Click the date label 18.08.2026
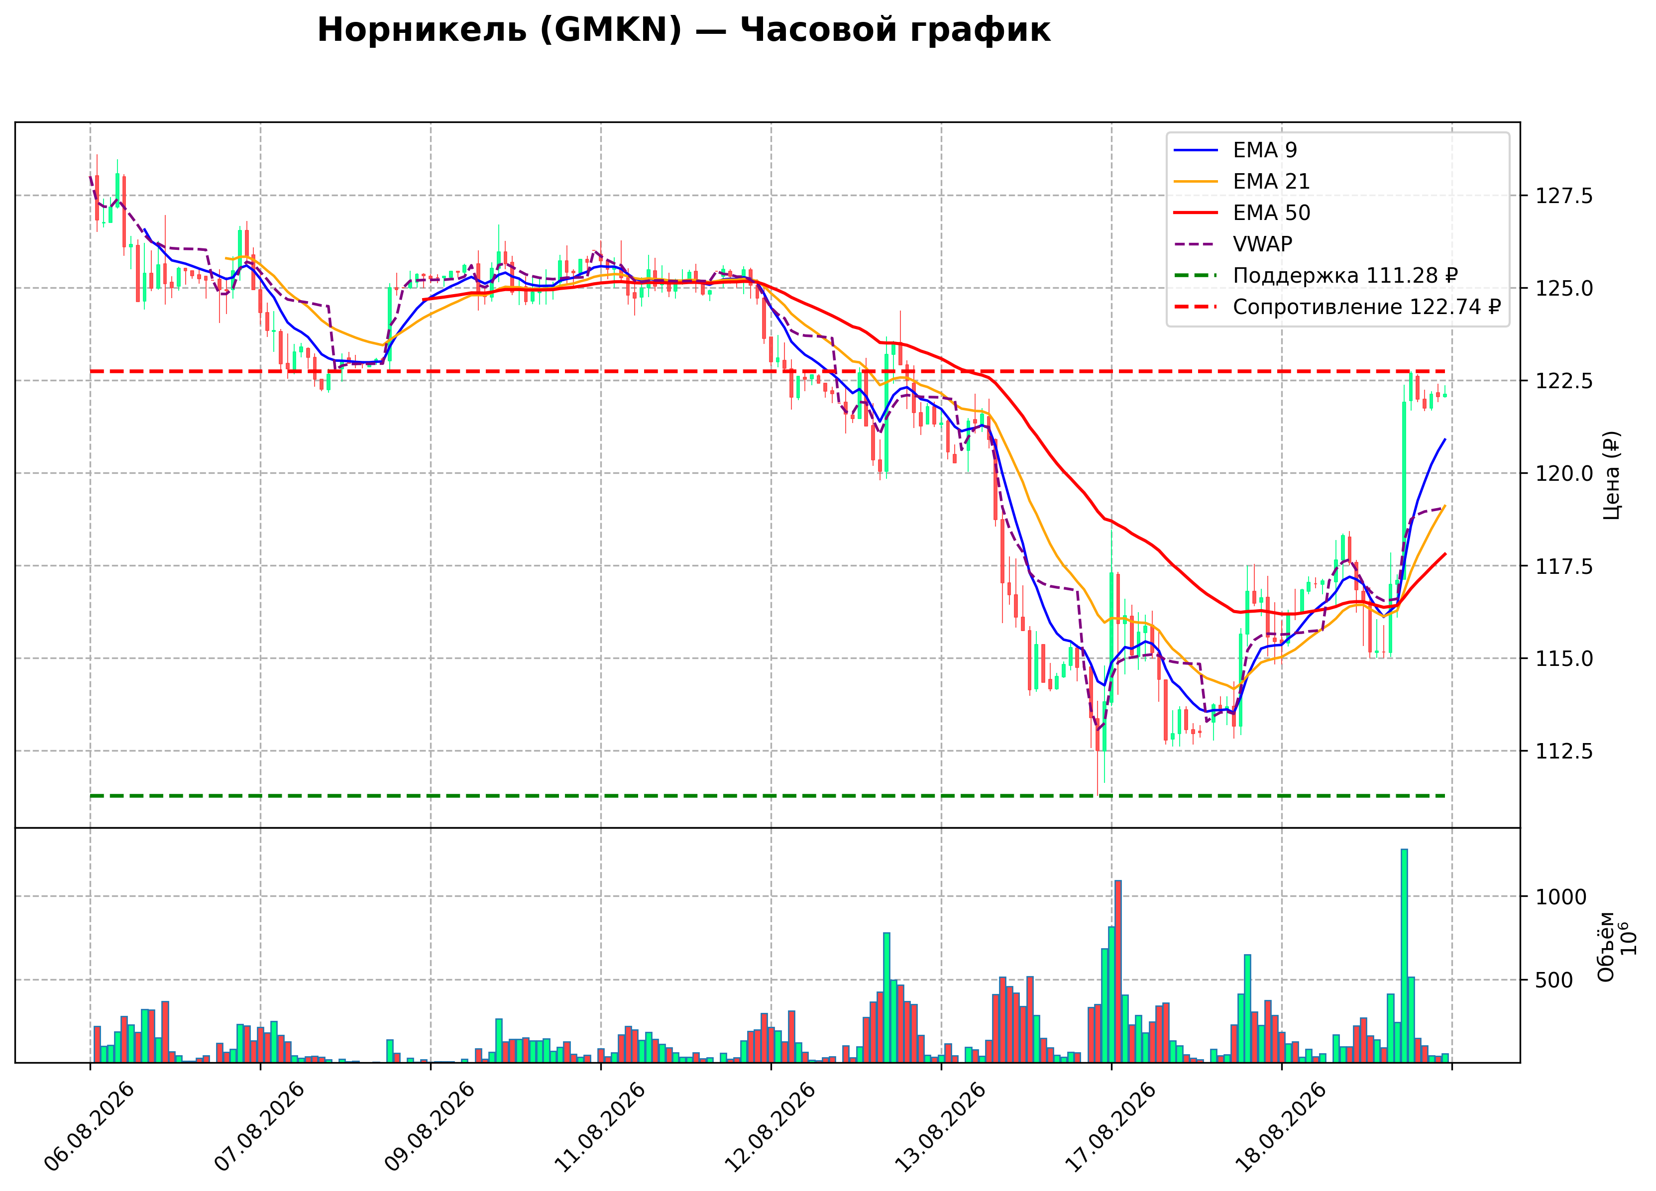 [1281, 1127]
